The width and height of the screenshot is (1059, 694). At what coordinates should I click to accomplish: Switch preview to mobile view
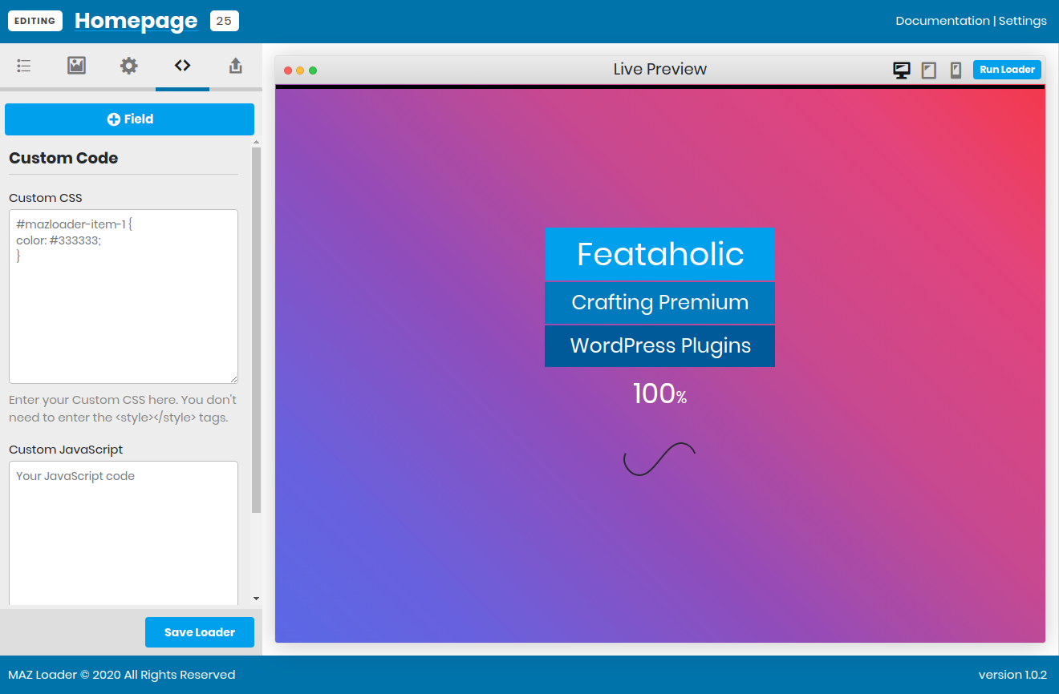click(x=956, y=70)
